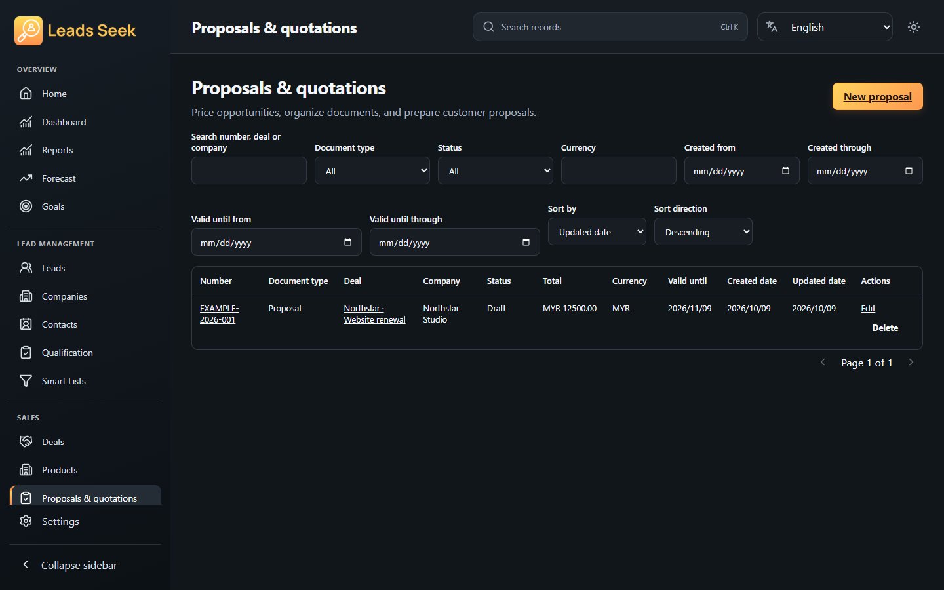This screenshot has width=944, height=590.
Task: Open the Sort direction dropdown
Action: [703, 231]
